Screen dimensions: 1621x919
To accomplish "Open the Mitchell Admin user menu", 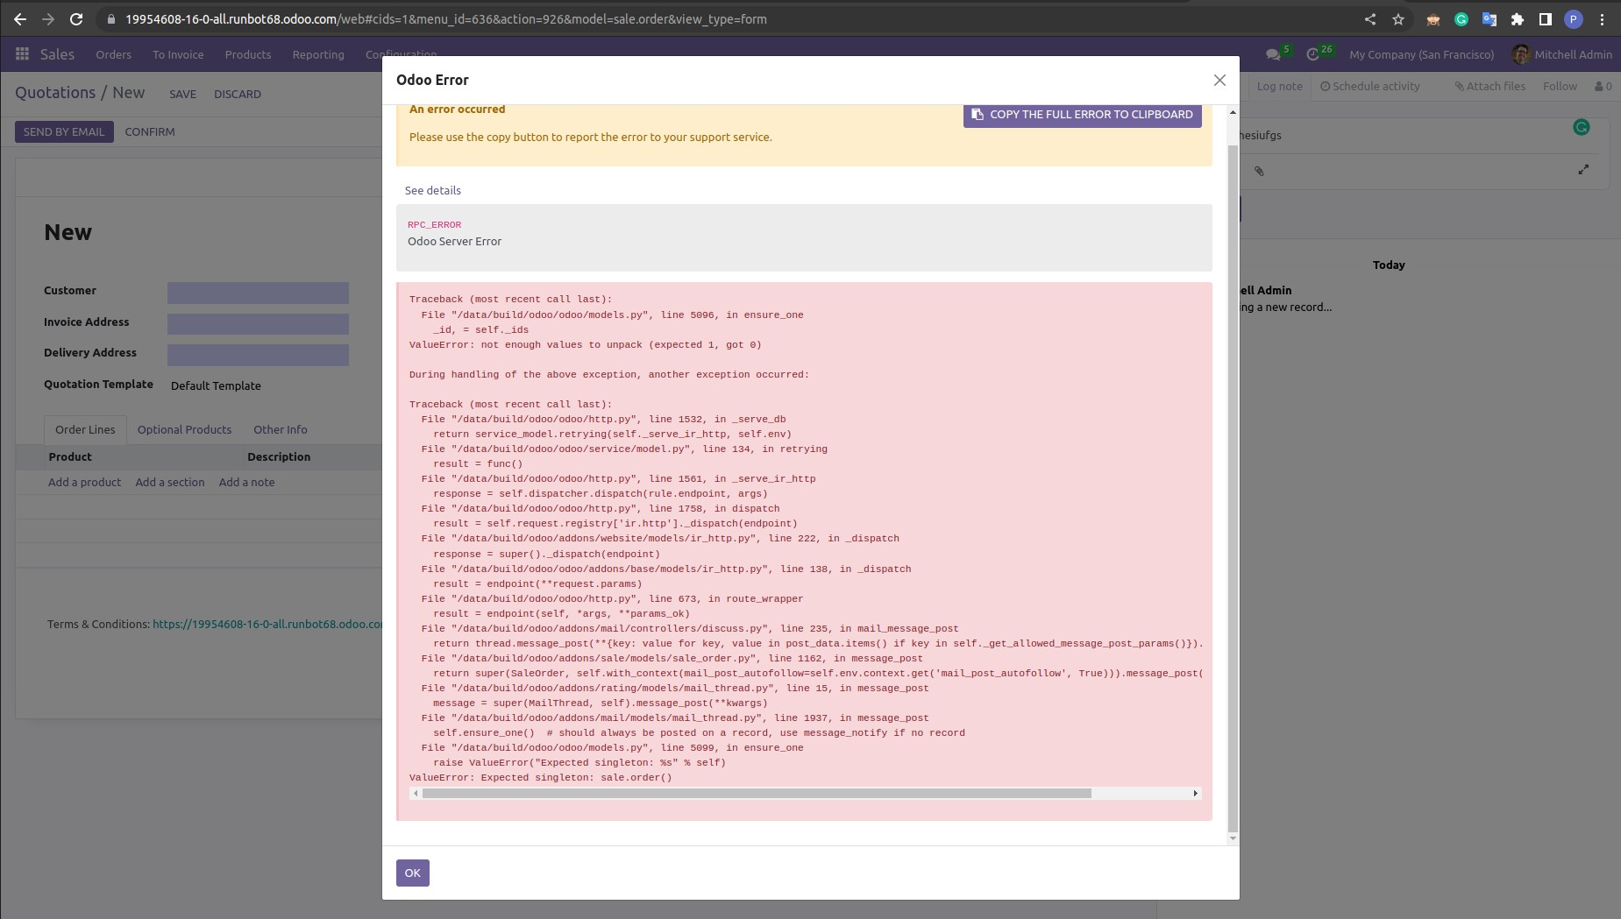I will click(x=1570, y=54).
